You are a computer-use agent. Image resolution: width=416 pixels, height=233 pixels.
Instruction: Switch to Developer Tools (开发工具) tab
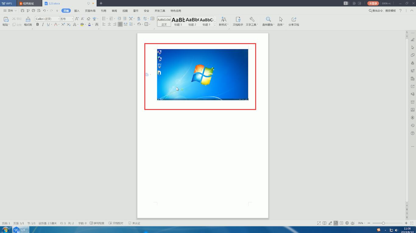point(160,11)
